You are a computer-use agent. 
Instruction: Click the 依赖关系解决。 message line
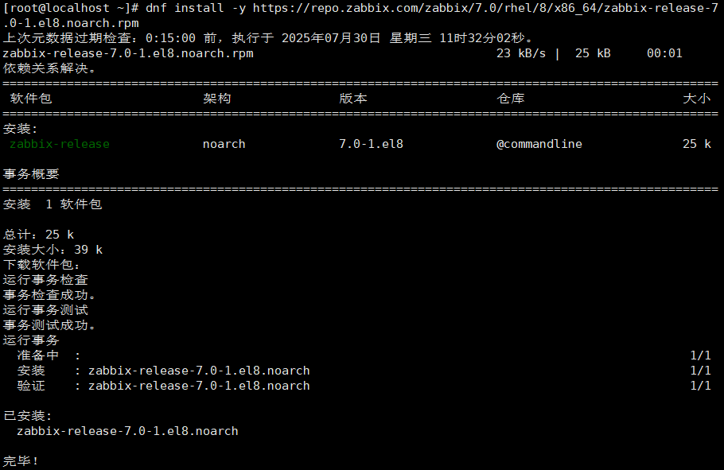pos(50,68)
